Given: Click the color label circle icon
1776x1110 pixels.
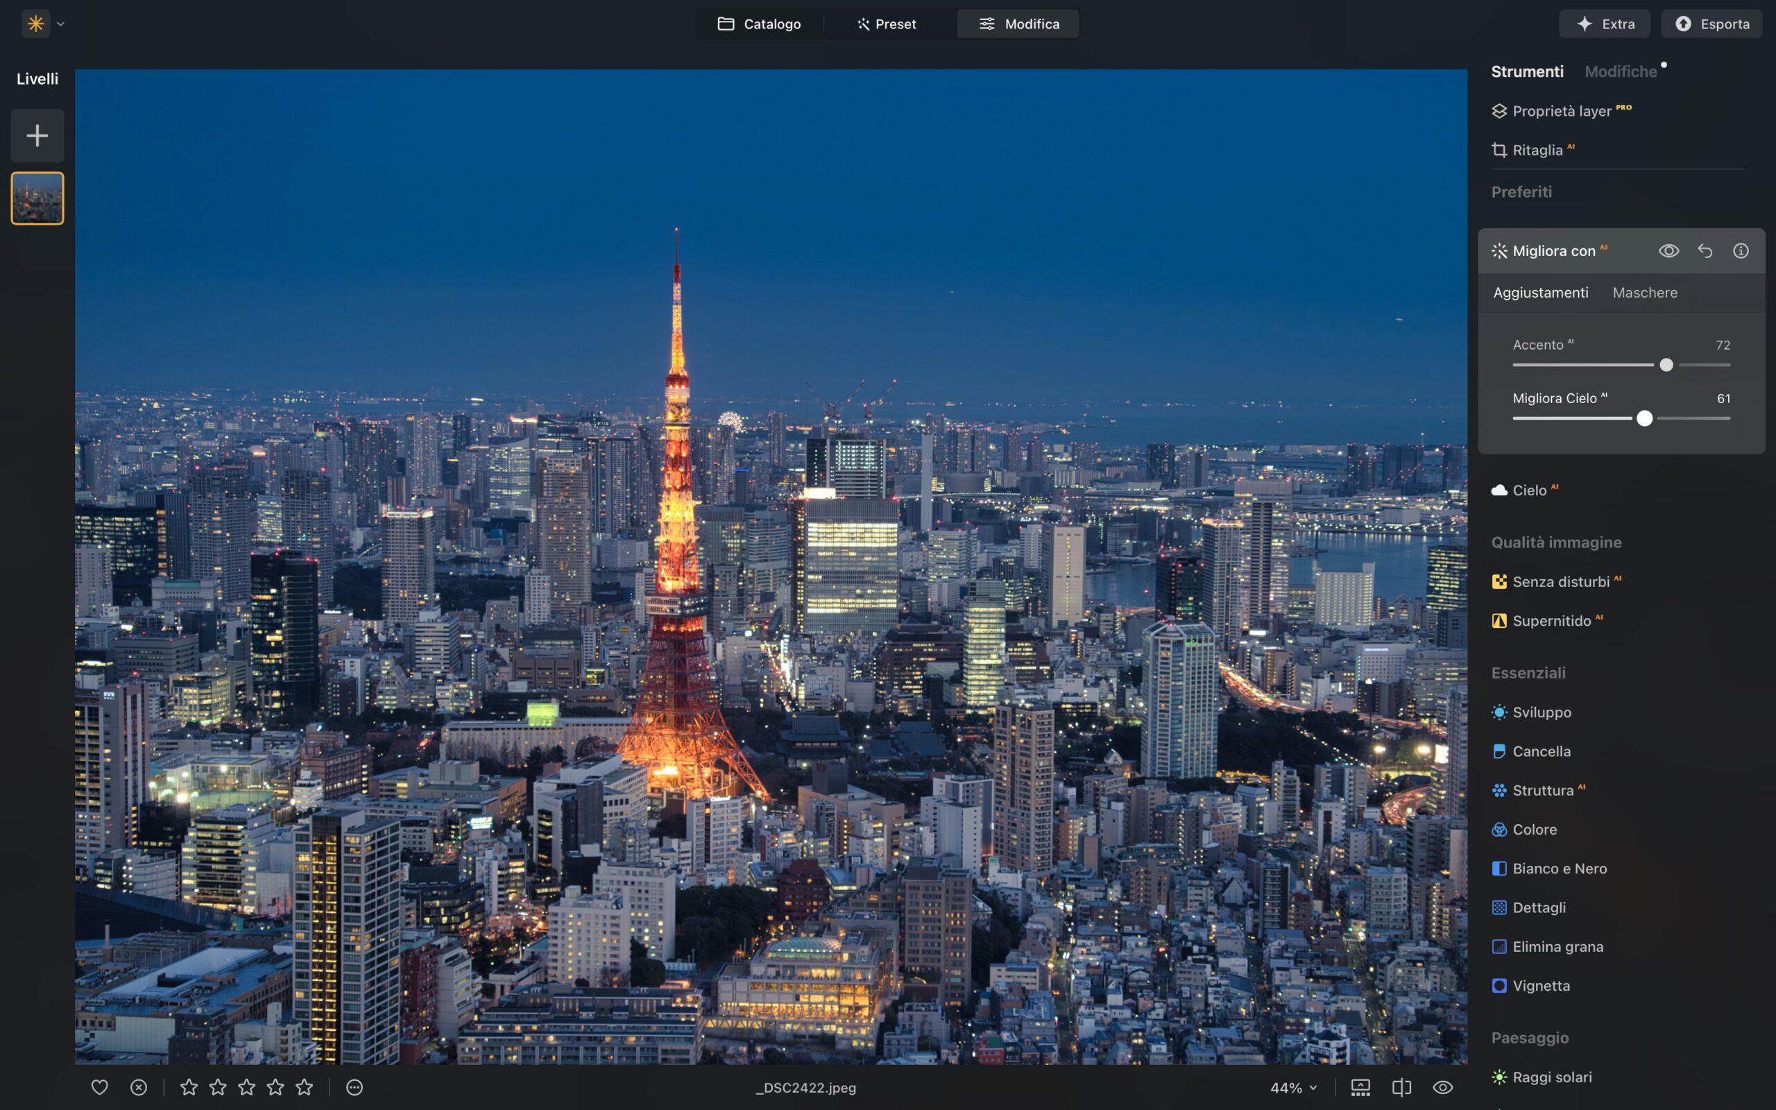Looking at the screenshot, I should tap(355, 1087).
